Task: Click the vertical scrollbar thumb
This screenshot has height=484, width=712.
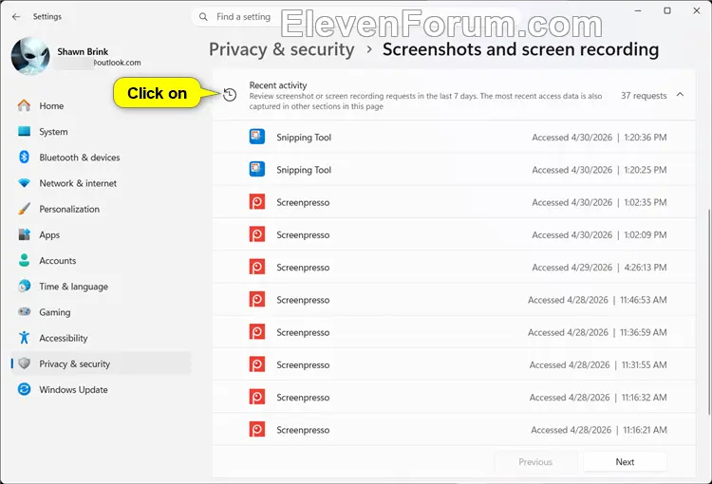Action: [709, 312]
